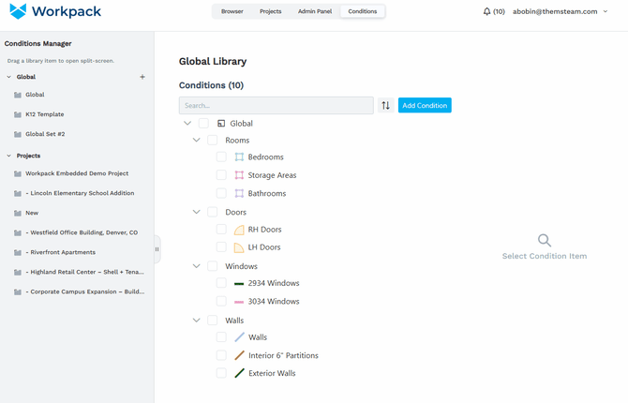This screenshot has width=628, height=403.
Task: Collapse the Rooms group
Action: coord(197,141)
